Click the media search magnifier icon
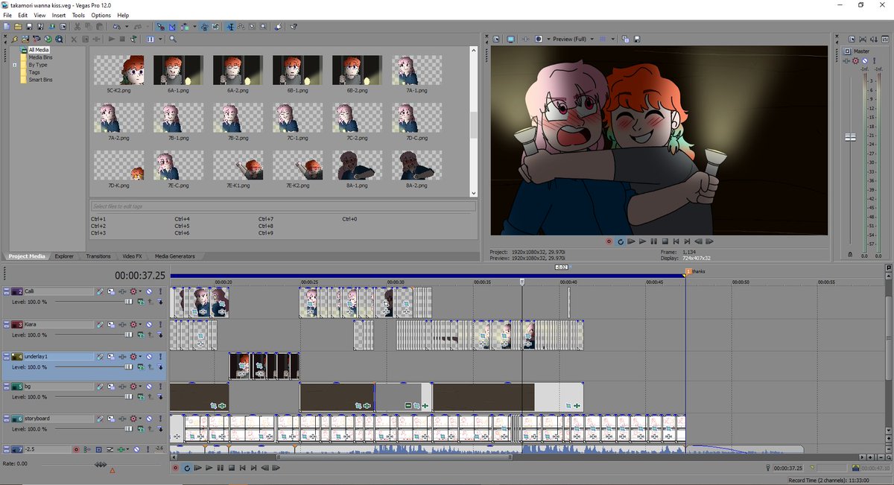 click(173, 39)
